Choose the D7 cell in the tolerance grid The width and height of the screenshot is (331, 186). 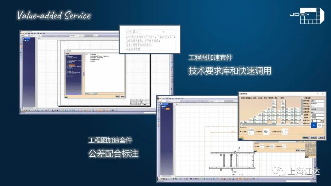[255, 117]
